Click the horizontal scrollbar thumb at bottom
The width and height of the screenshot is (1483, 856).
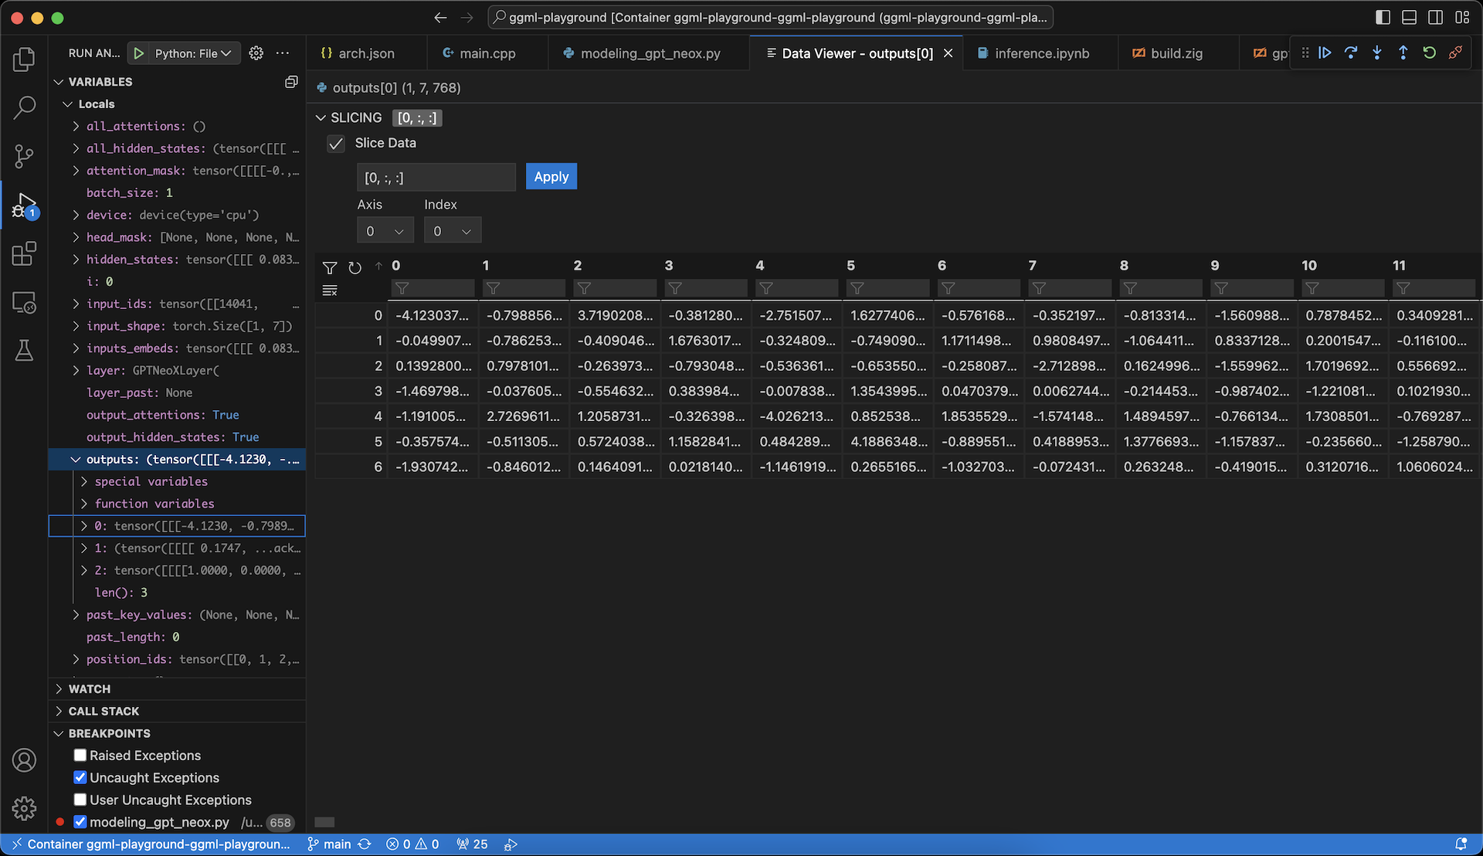325,822
